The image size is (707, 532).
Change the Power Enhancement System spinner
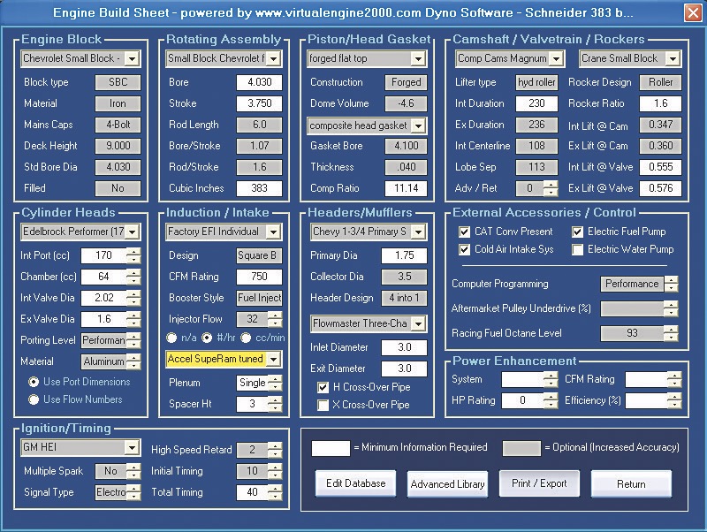(x=551, y=380)
